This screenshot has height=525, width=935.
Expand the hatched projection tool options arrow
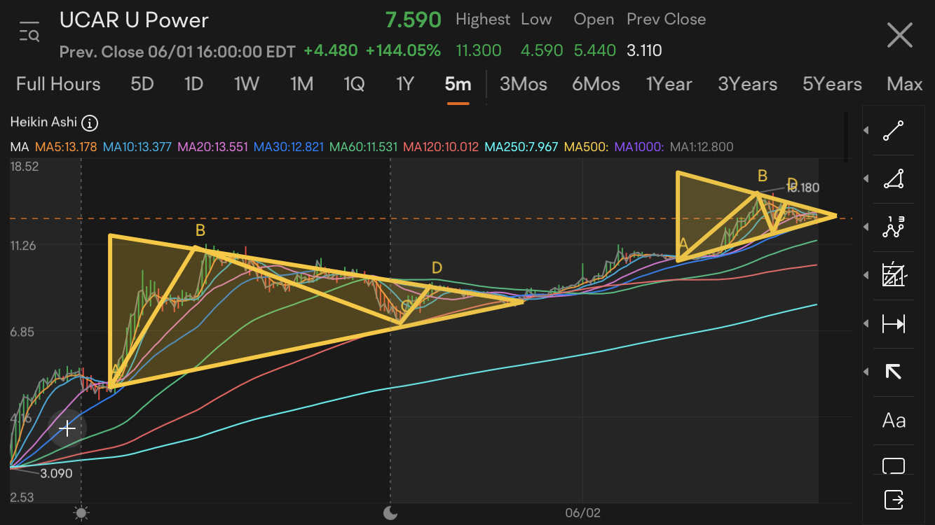pos(868,276)
